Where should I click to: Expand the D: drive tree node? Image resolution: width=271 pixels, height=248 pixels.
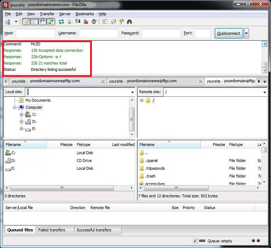(x=21, y=122)
